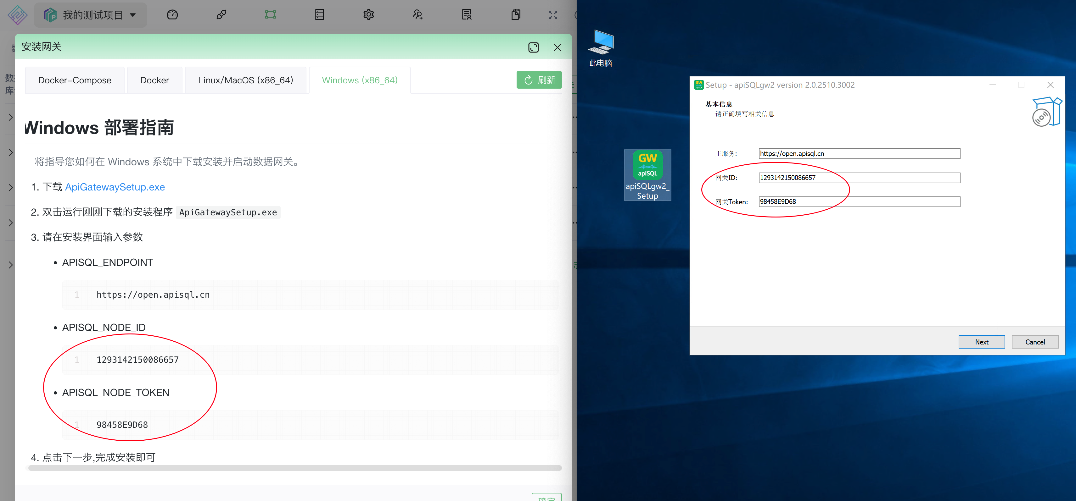Open the 我的测试项目 project dropdown
This screenshot has height=501, width=1076.
[x=91, y=15]
